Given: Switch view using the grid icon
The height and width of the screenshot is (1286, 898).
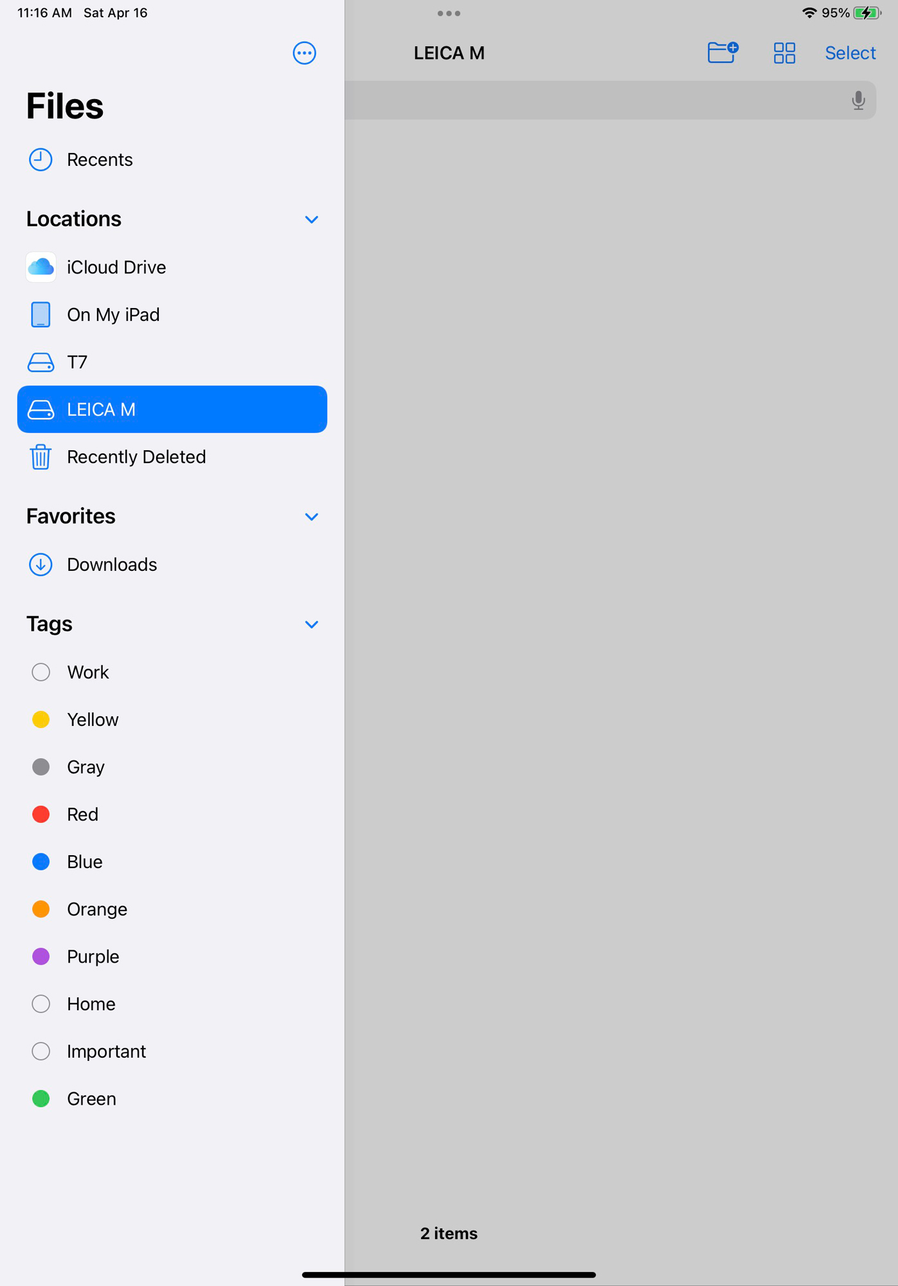Looking at the screenshot, I should point(784,53).
